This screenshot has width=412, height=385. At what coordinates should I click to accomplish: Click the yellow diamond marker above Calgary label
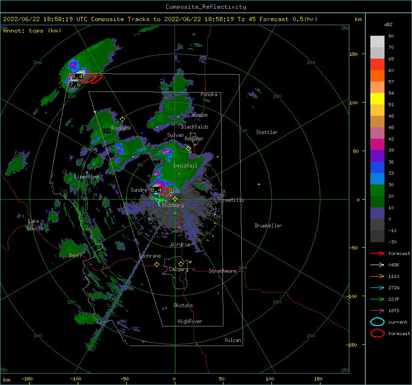click(181, 264)
